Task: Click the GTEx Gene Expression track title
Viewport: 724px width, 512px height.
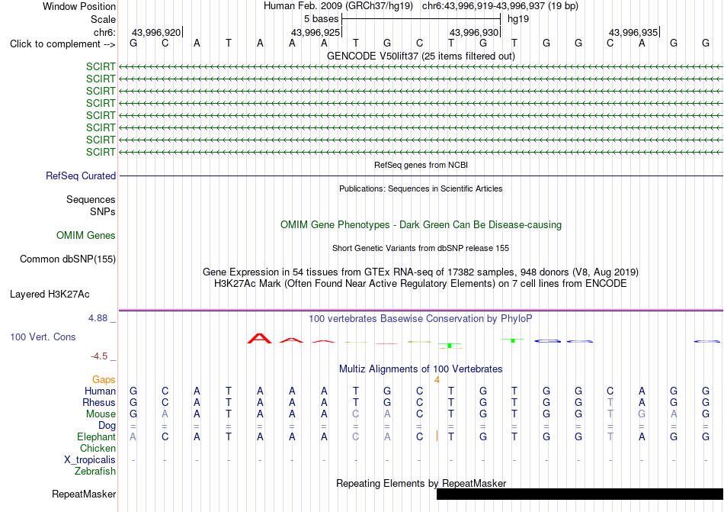Action: pos(421,272)
